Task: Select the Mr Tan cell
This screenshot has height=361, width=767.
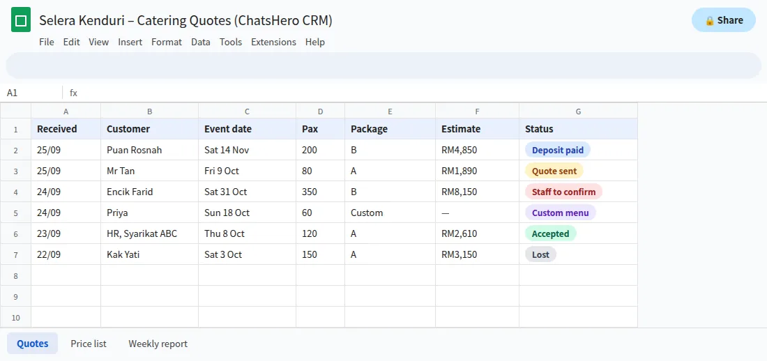Action: (x=150, y=171)
